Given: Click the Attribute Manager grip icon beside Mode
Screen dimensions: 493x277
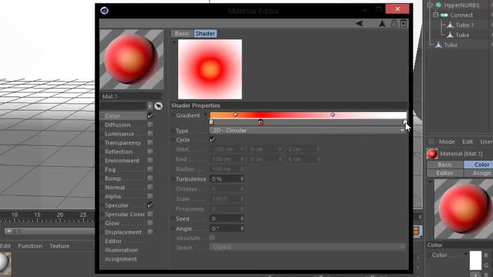Looking at the screenshot, I should (x=431, y=141).
